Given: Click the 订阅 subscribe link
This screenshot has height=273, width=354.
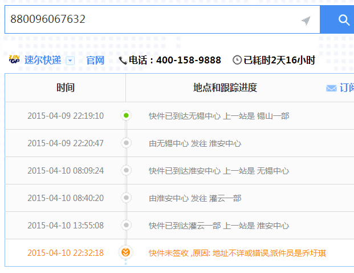Looking at the screenshot, I should click(x=347, y=88).
